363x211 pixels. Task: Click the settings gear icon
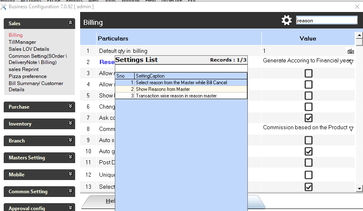287,20
